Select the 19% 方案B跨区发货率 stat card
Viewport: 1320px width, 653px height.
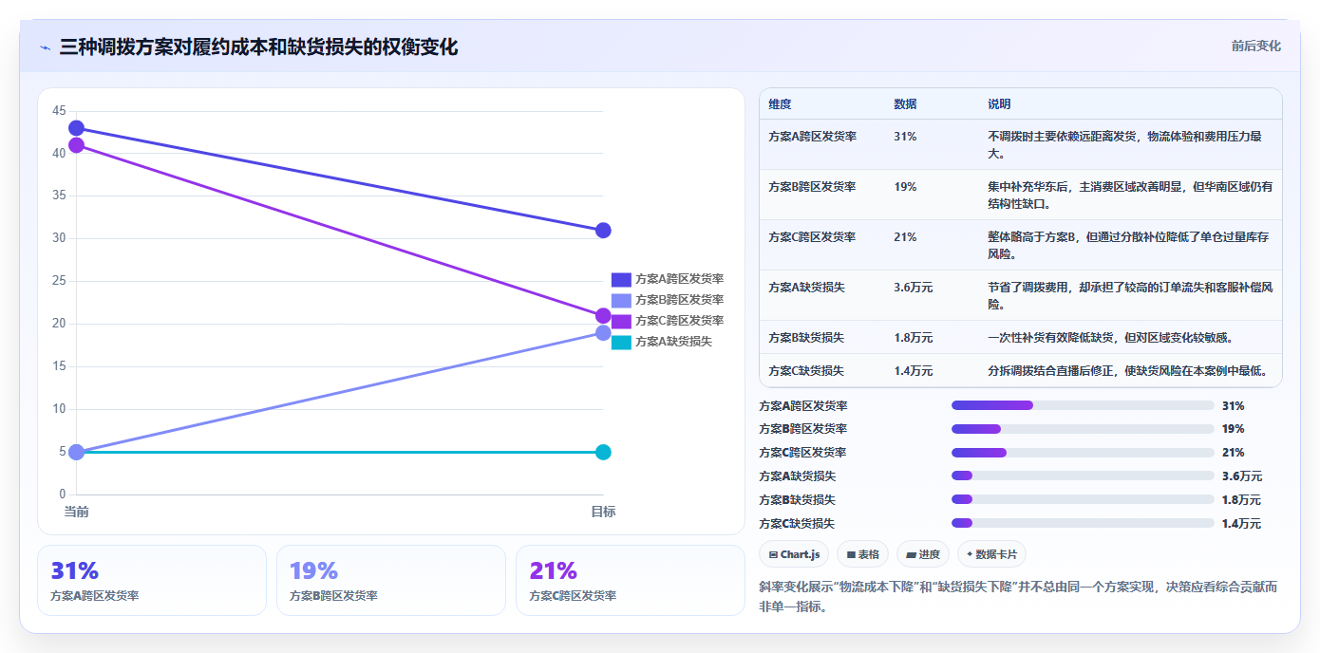coord(391,580)
